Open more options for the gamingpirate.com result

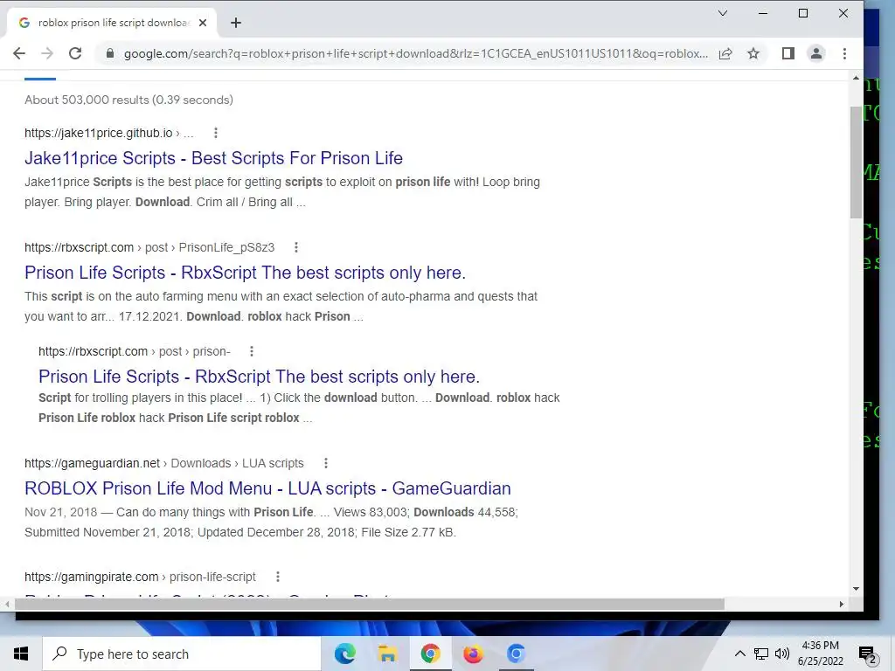pos(278,577)
